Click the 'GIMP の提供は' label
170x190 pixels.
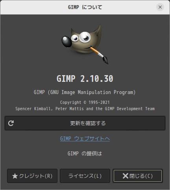coord(85,153)
